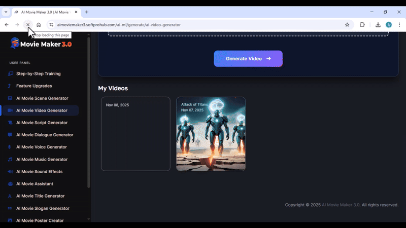The width and height of the screenshot is (406, 228).
Task: Open the tab search dropdown arrow
Action: pyautogui.click(x=6, y=12)
